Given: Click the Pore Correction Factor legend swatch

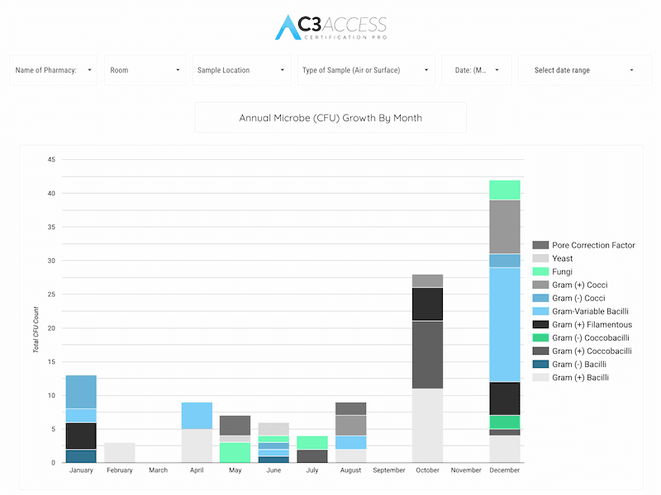Looking at the screenshot, I should [x=540, y=245].
